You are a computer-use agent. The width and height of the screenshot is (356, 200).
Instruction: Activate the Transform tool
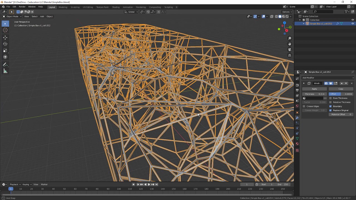(5, 57)
